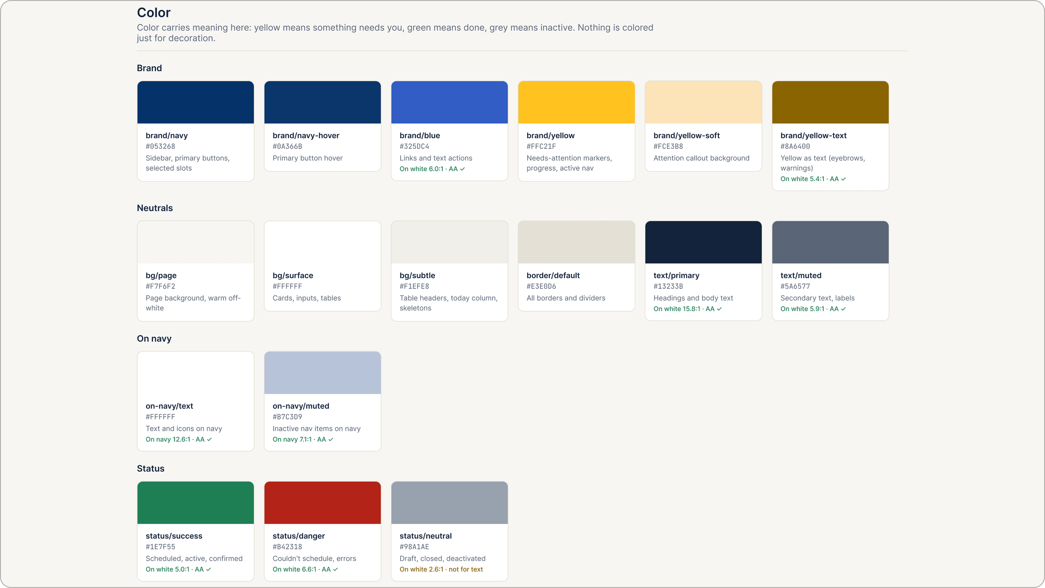Click 'On white 15.8:1 · AA' contrast note
The width and height of the screenshot is (1045, 588).
pyautogui.click(x=688, y=309)
